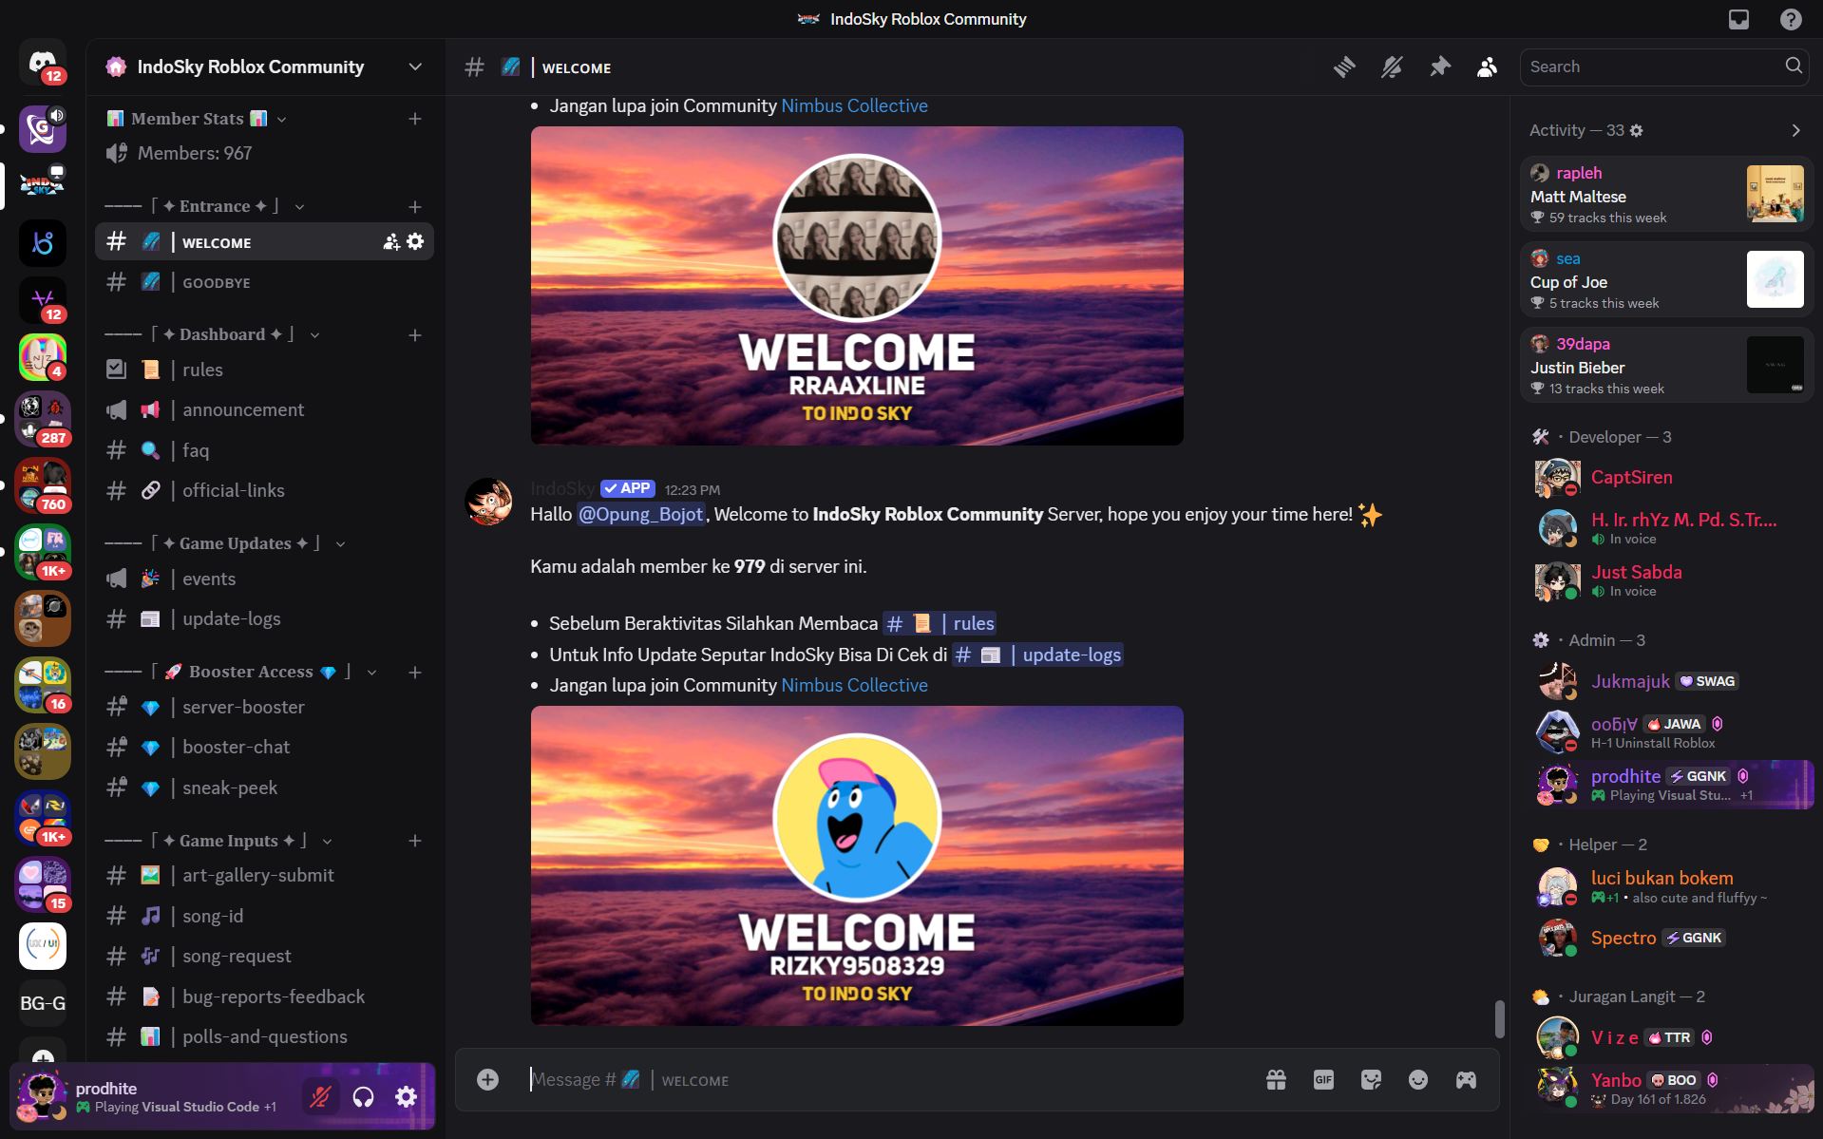Collapse the Booster Access category
This screenshot has height=1139, width=1823.
241,673
